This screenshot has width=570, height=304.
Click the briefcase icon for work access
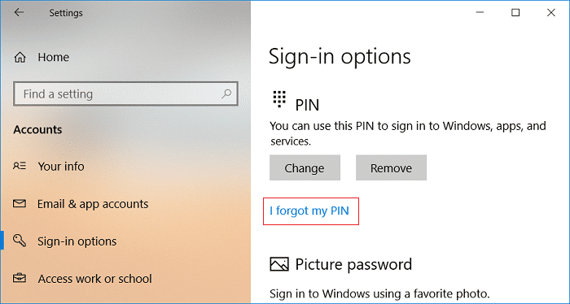20,278
